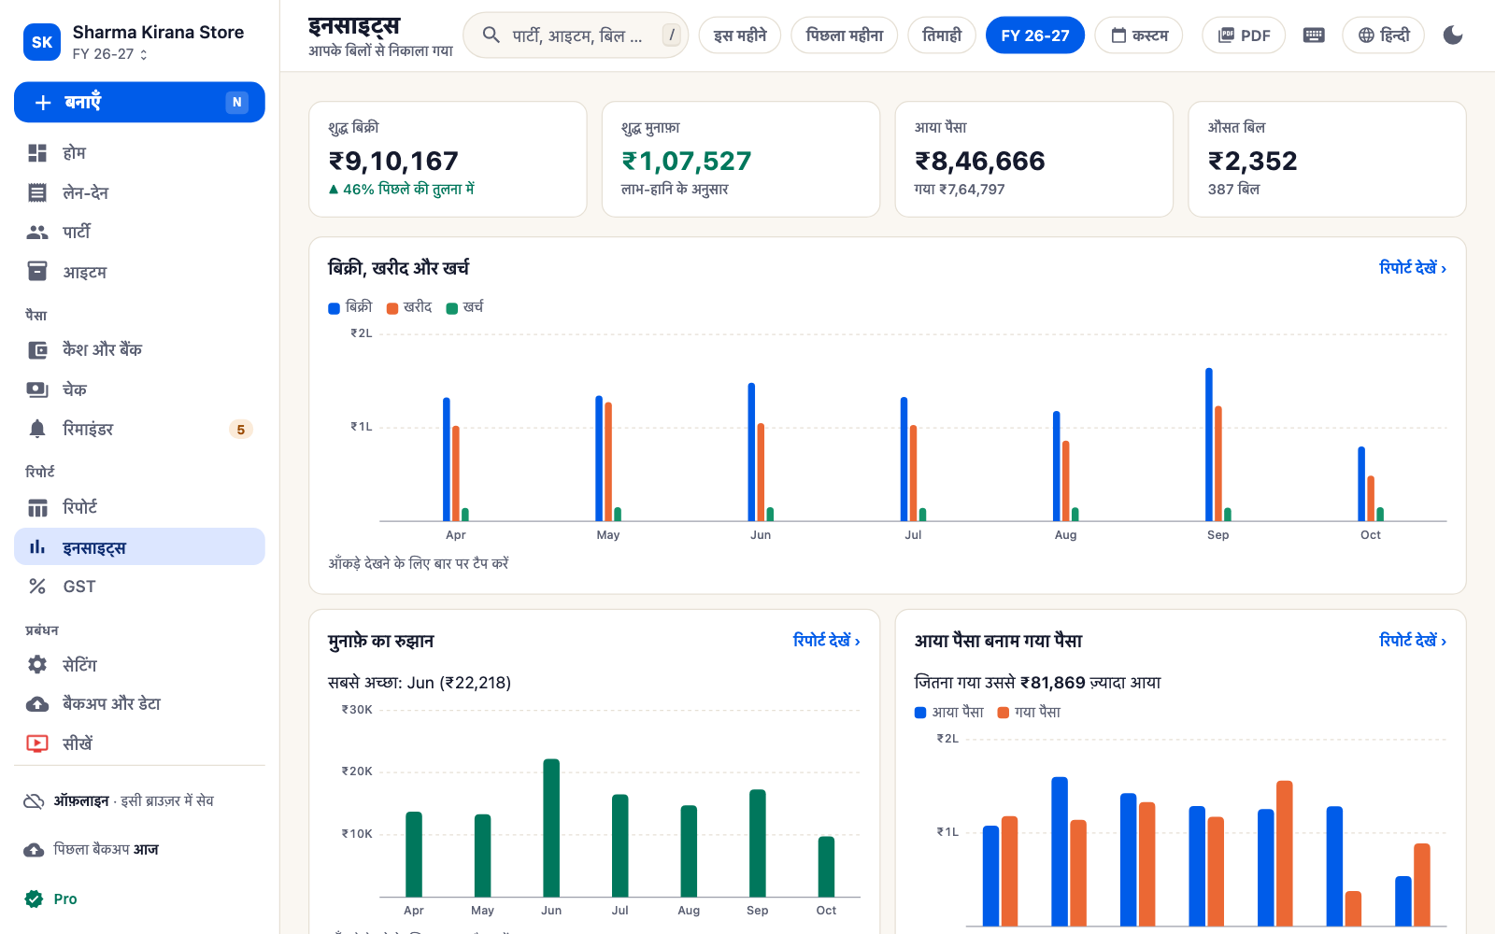Open रिपोर्ट देखें link for मुनाफ़े का रुझान
This screenshot has height=934, width=1495.
coord(826,641)
